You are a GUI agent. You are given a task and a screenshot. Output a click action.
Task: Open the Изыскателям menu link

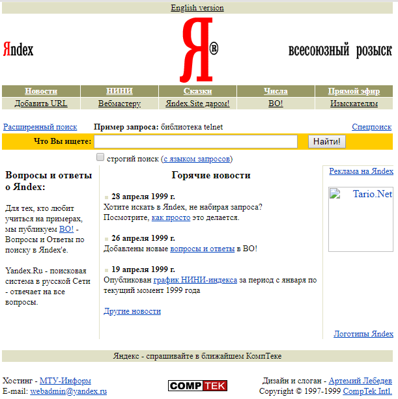click(x=354, y=103)
